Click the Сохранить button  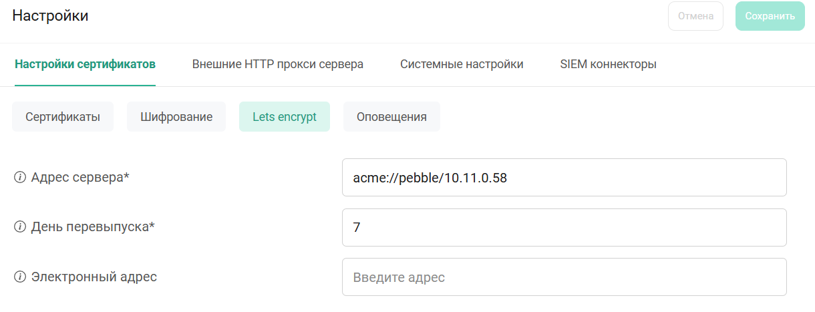click(770, 16)
